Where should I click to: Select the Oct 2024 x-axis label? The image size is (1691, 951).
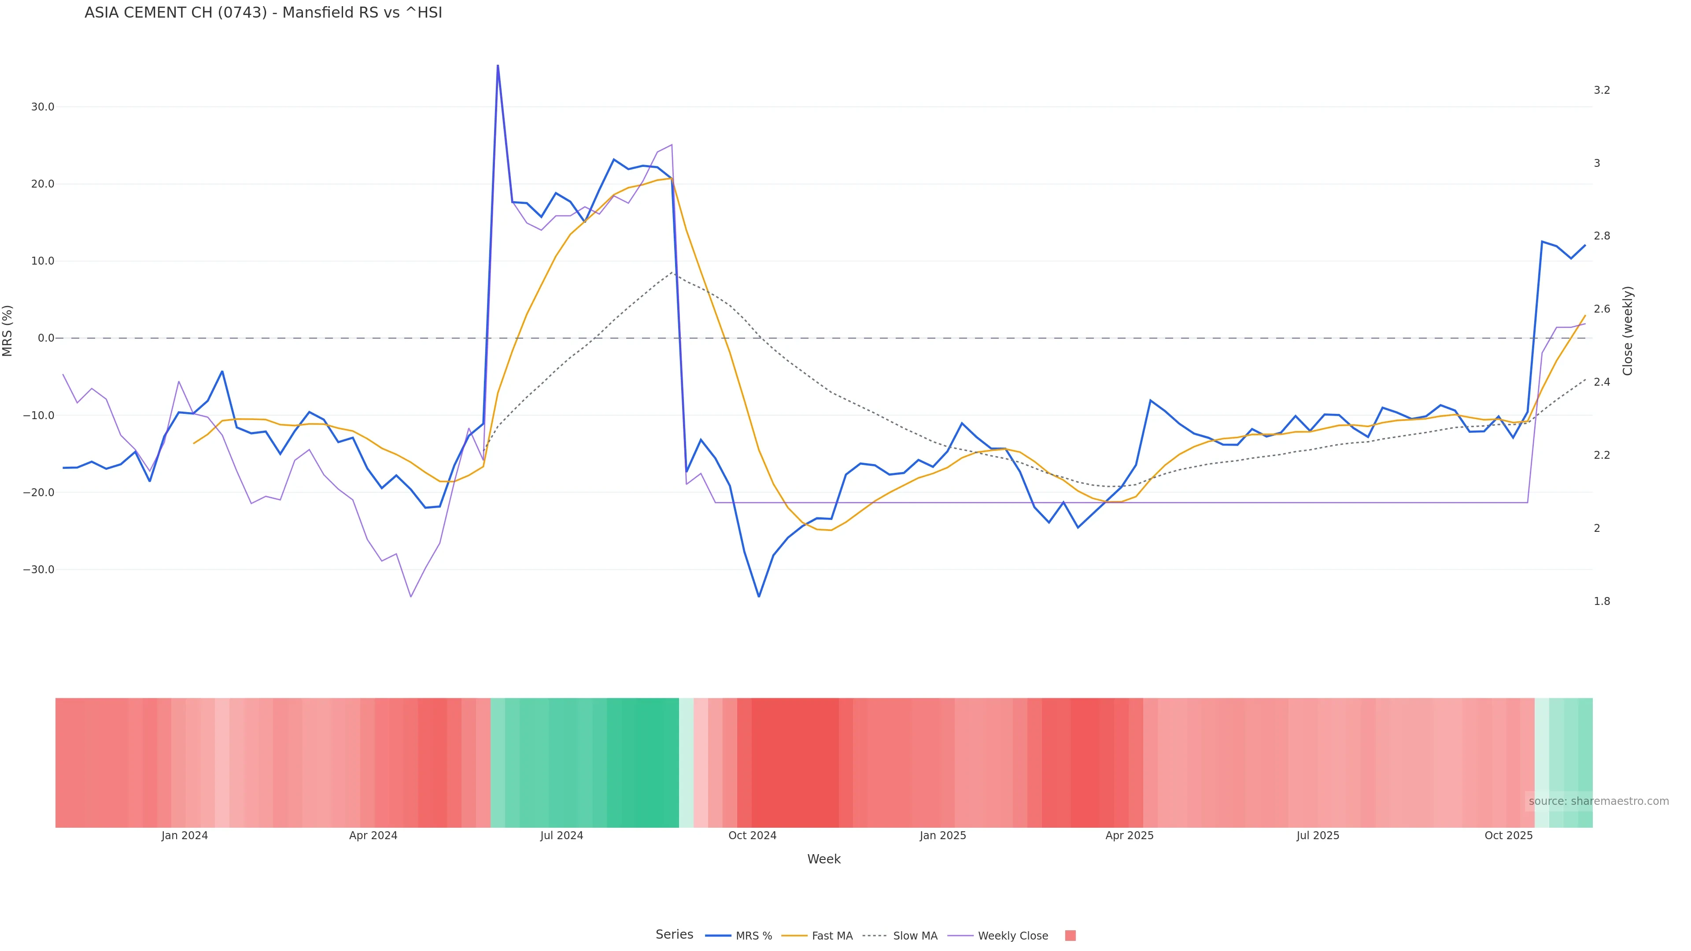752,836
